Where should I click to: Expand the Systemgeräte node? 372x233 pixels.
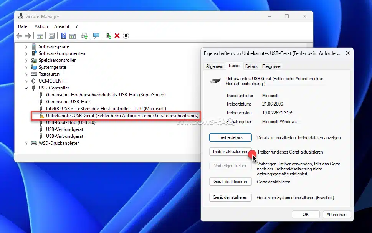(x=26, y=68)
